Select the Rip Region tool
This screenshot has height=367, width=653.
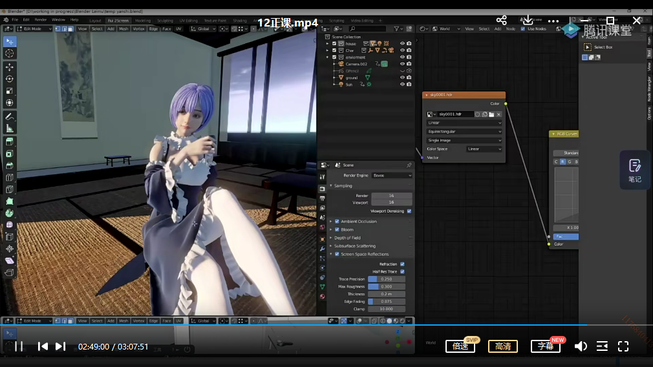(x=10, y=273)
